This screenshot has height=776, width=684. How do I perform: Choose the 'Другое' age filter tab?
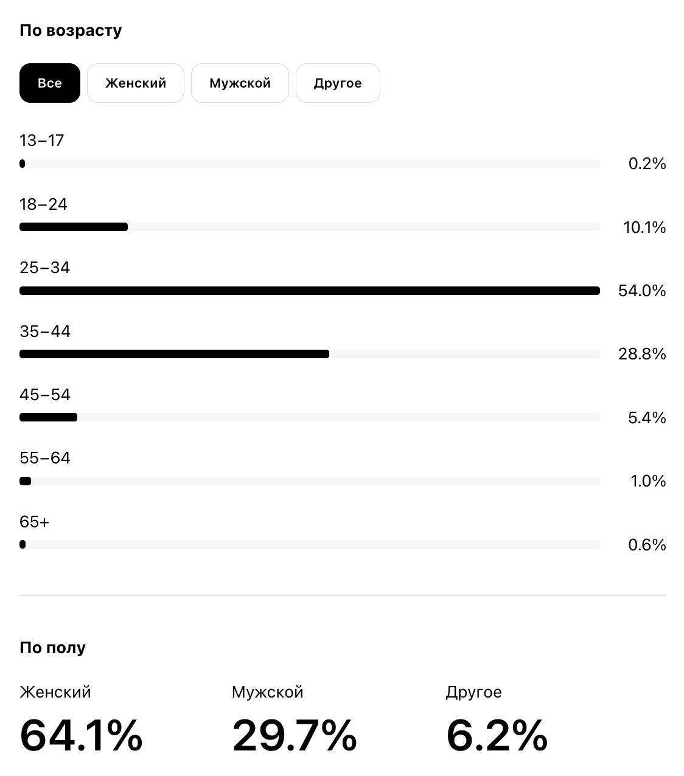pyautogui.click(x=338, y=83)
